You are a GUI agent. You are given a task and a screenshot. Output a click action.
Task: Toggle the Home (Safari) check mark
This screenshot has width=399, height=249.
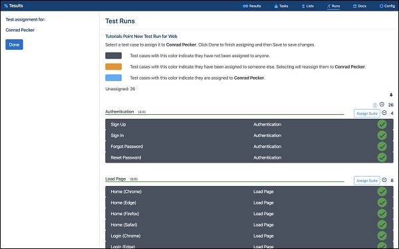[x=382, y=225]
